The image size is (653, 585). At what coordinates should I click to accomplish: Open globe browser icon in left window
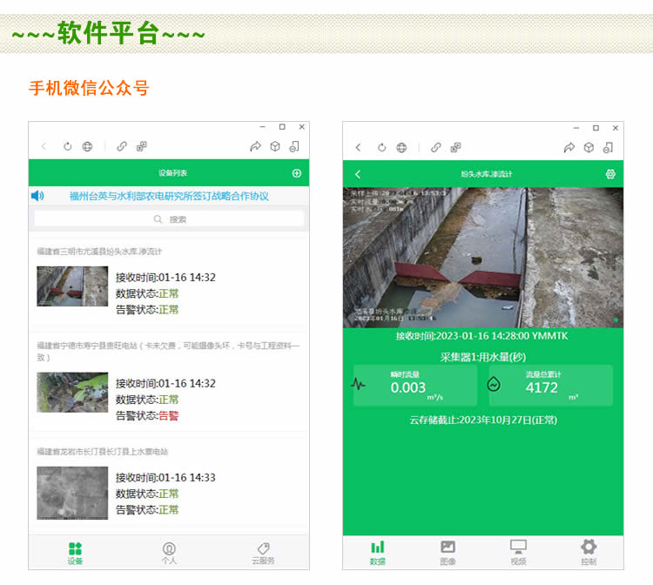pyautogui.click(x=87, y=146)
